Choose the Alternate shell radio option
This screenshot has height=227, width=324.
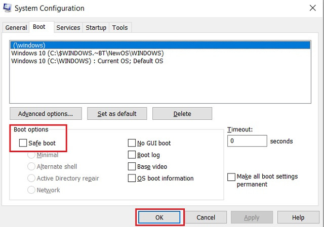click(31, 166)
